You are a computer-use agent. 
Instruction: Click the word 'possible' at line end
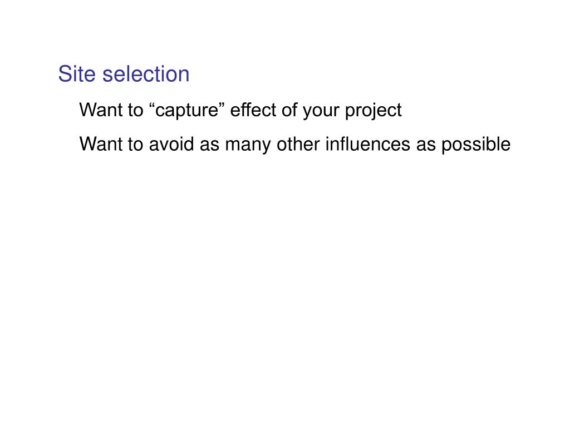tap(476, 145)
